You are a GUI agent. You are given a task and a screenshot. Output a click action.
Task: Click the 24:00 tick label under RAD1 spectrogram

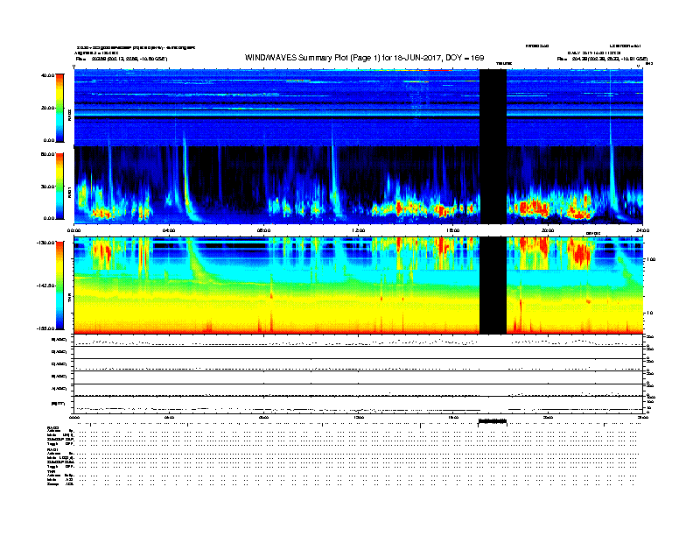(x=642, y=230)
